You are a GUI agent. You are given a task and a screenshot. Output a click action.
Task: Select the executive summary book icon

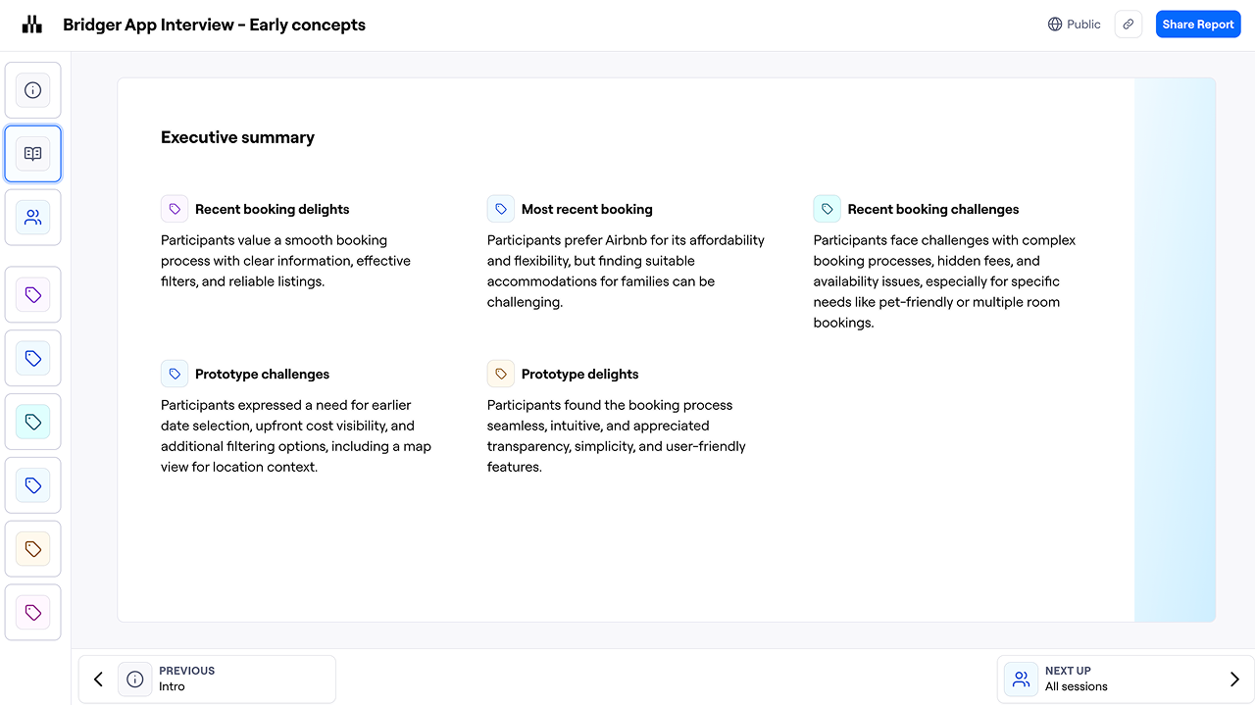(x=33, y=154)
